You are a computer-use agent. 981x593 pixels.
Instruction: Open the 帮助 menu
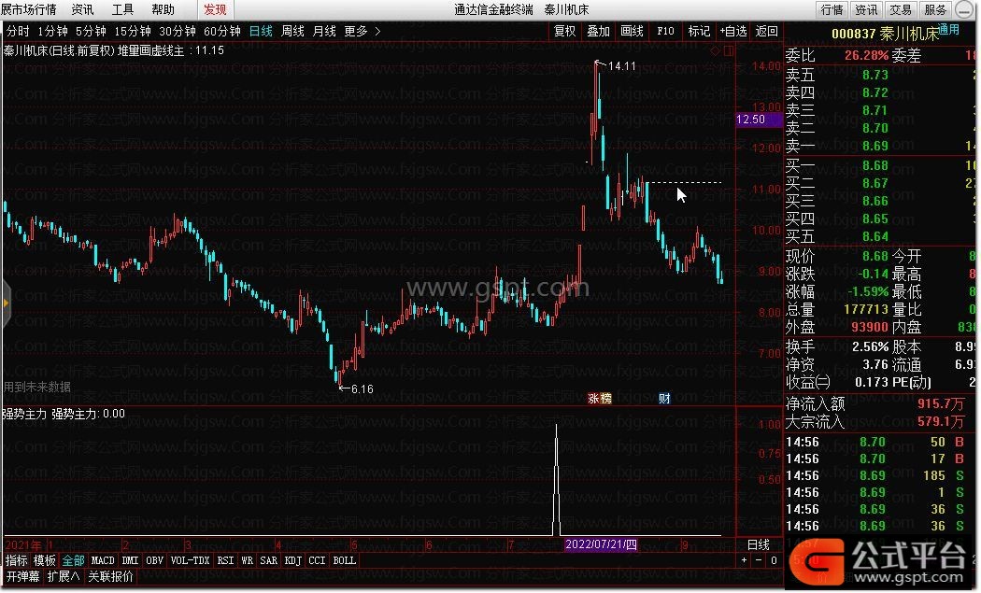pyautogui.click(x=163, y=9)
